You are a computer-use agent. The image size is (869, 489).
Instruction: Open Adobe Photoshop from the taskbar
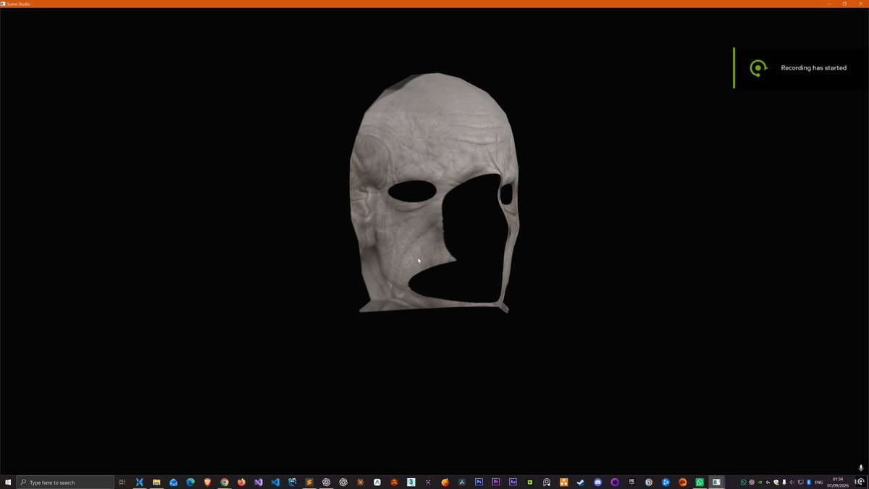tap(479, 482)
